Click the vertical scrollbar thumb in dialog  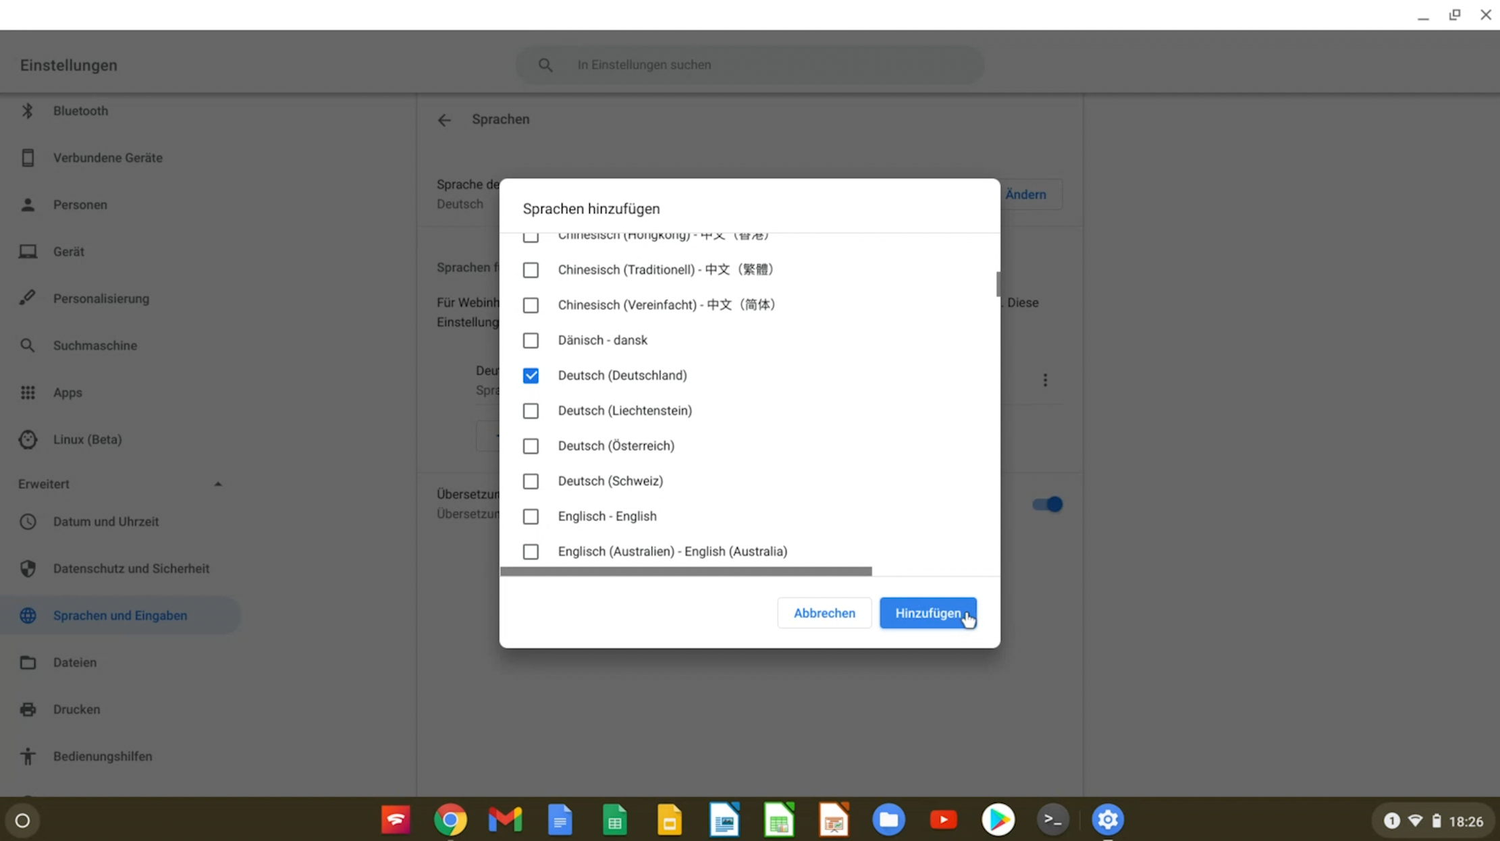[x=998, y=284]
